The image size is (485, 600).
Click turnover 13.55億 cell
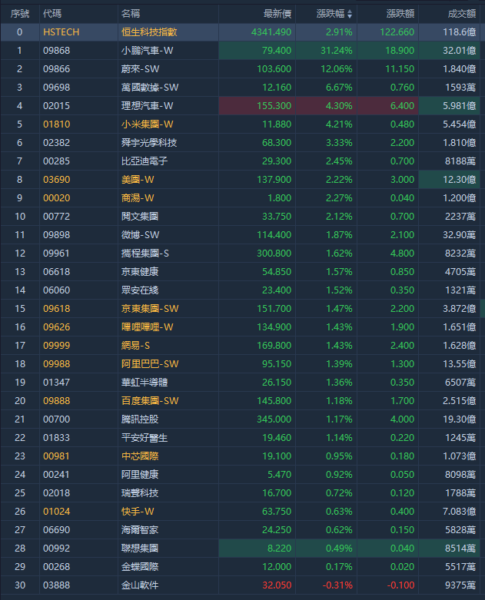click(450, 363)
